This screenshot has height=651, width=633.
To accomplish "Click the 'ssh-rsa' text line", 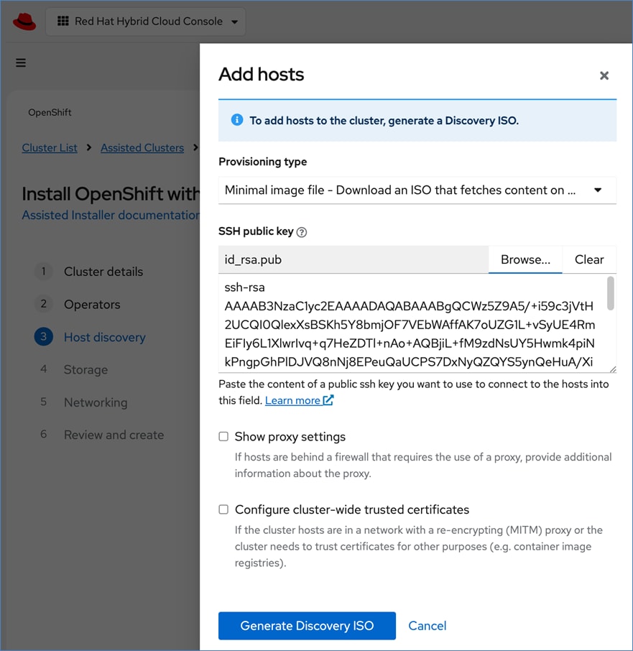I will pyautogui.click(x=244, y=287).
